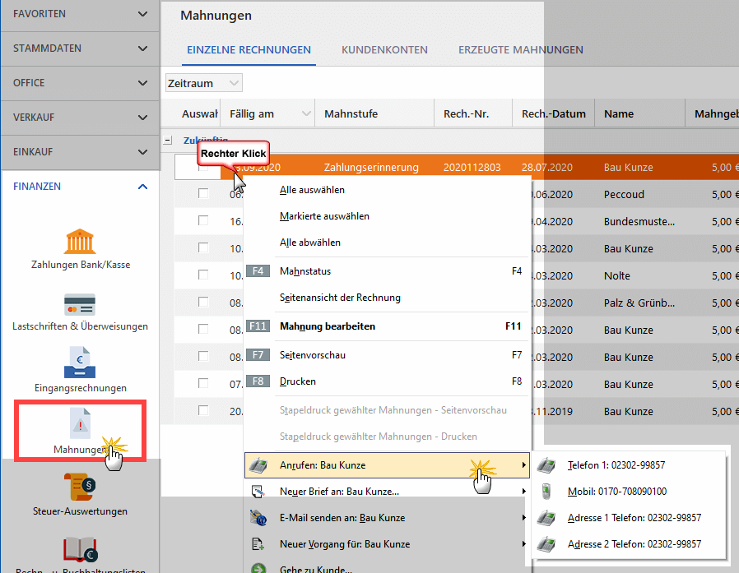
Task: Open Zeitraum dropdown
Action: 204,83
